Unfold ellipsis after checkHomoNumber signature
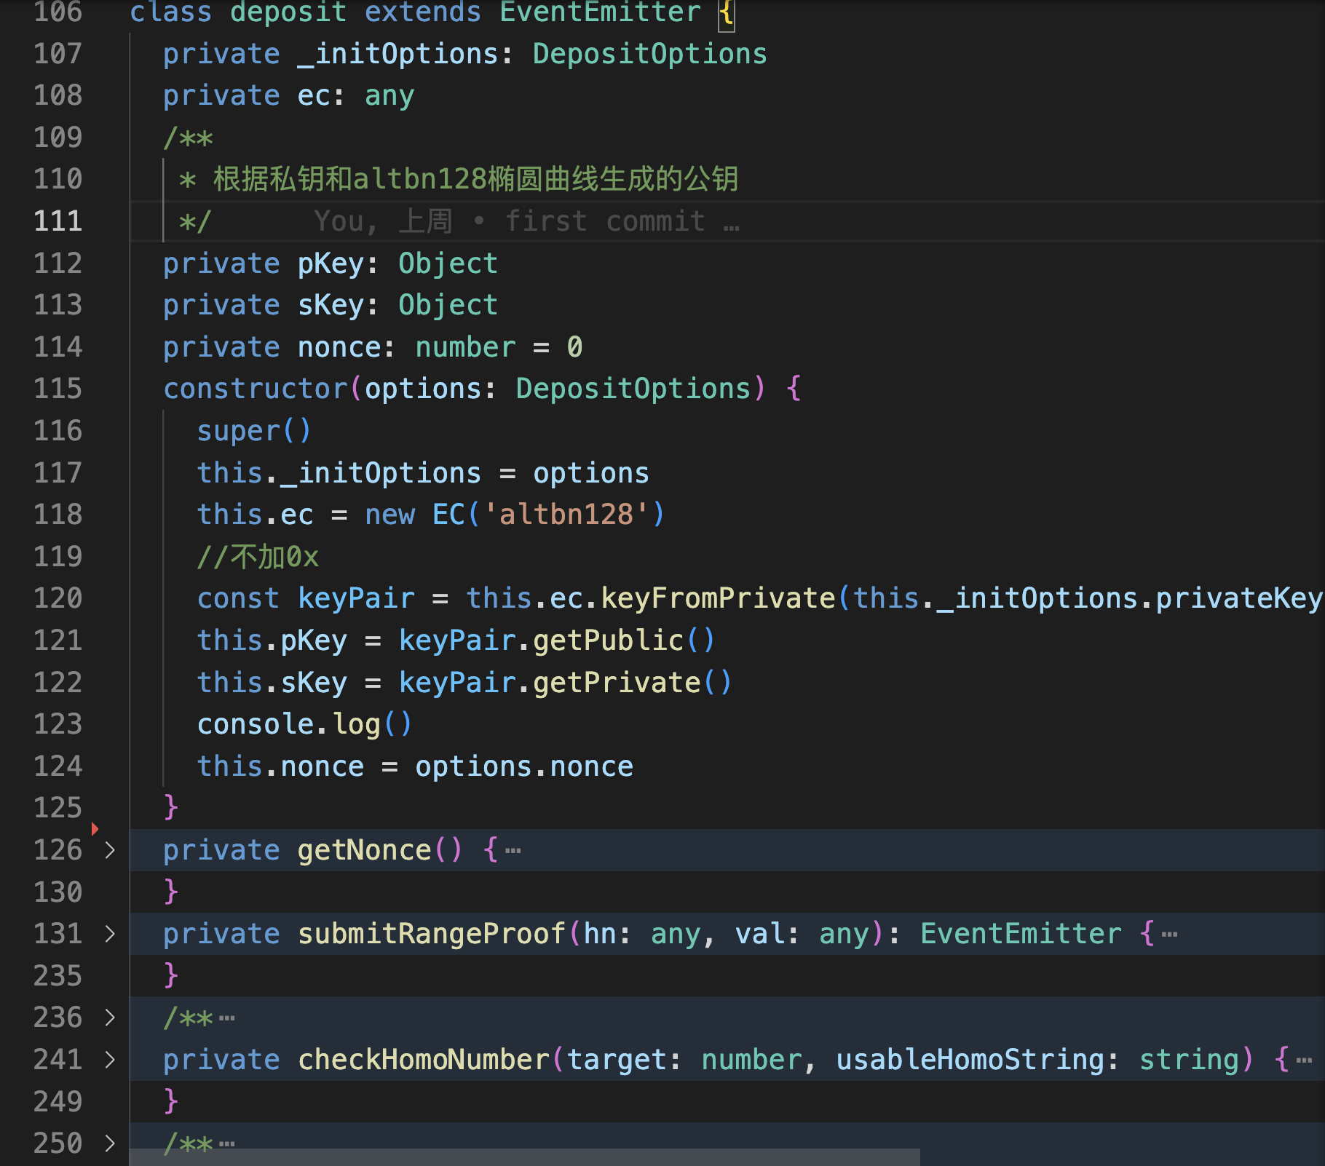 [x=1305, y=1060]
